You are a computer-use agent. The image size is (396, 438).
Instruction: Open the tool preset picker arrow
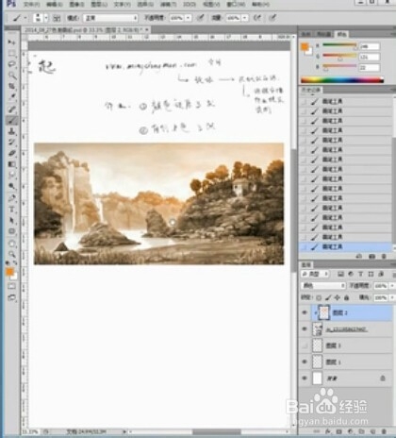[x=25, y=18]
